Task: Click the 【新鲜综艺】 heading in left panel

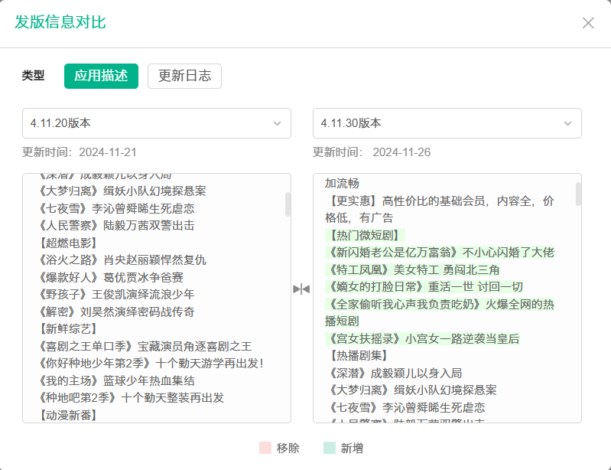Action: point(67,328)
